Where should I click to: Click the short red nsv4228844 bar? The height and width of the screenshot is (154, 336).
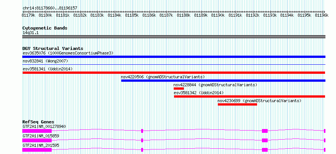179,89
